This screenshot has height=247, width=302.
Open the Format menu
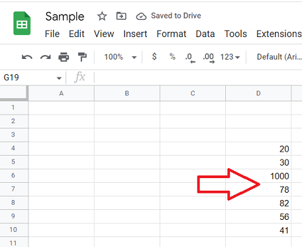(172, 34)
